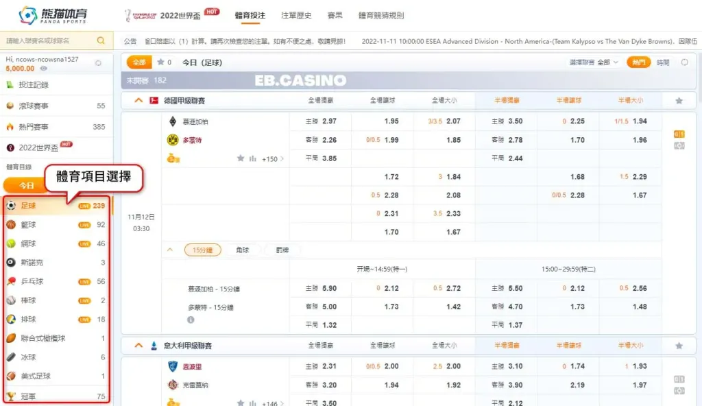Screen dimensions: 702x406
Task: Open statistics chart icon beside +150
Action: (253, 158)
